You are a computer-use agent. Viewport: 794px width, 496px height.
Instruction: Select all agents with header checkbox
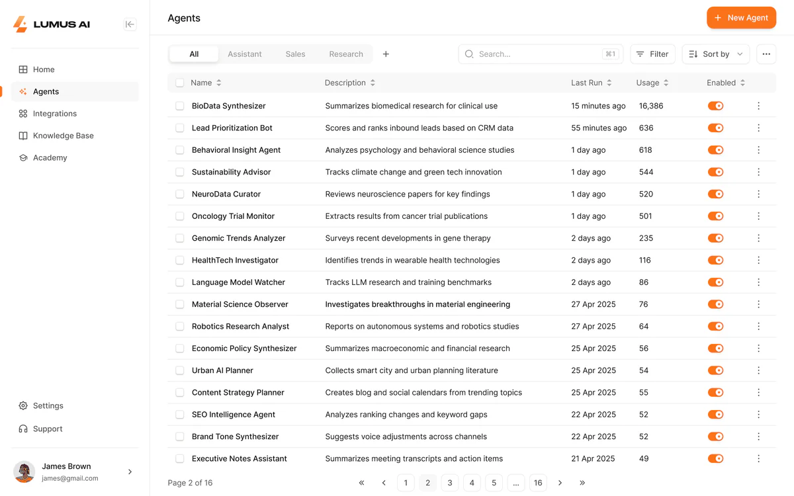[180, 83]
